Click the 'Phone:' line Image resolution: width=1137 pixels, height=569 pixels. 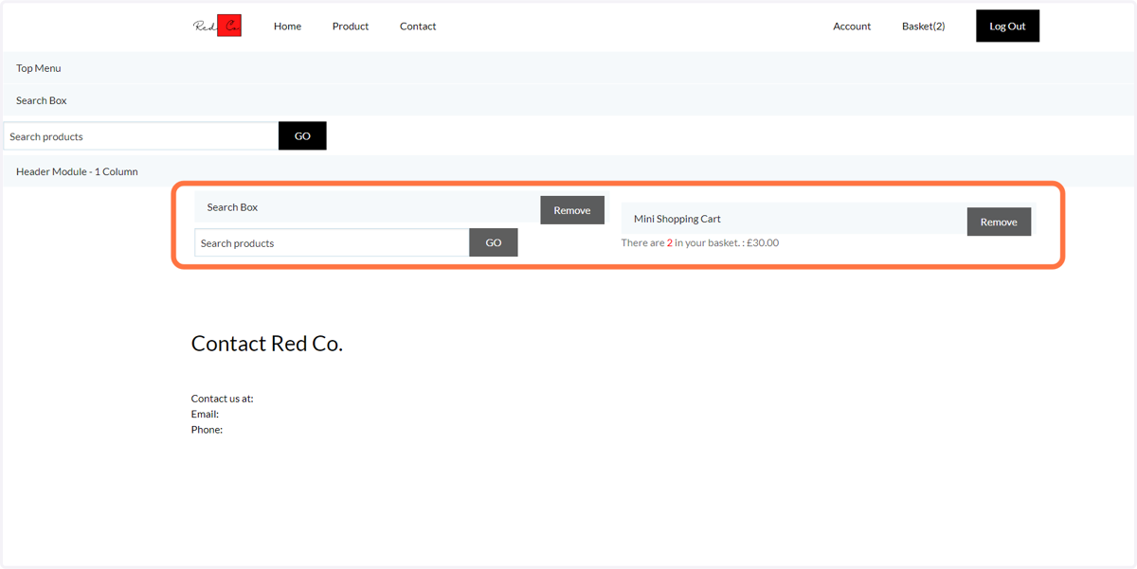click(207, 430)
